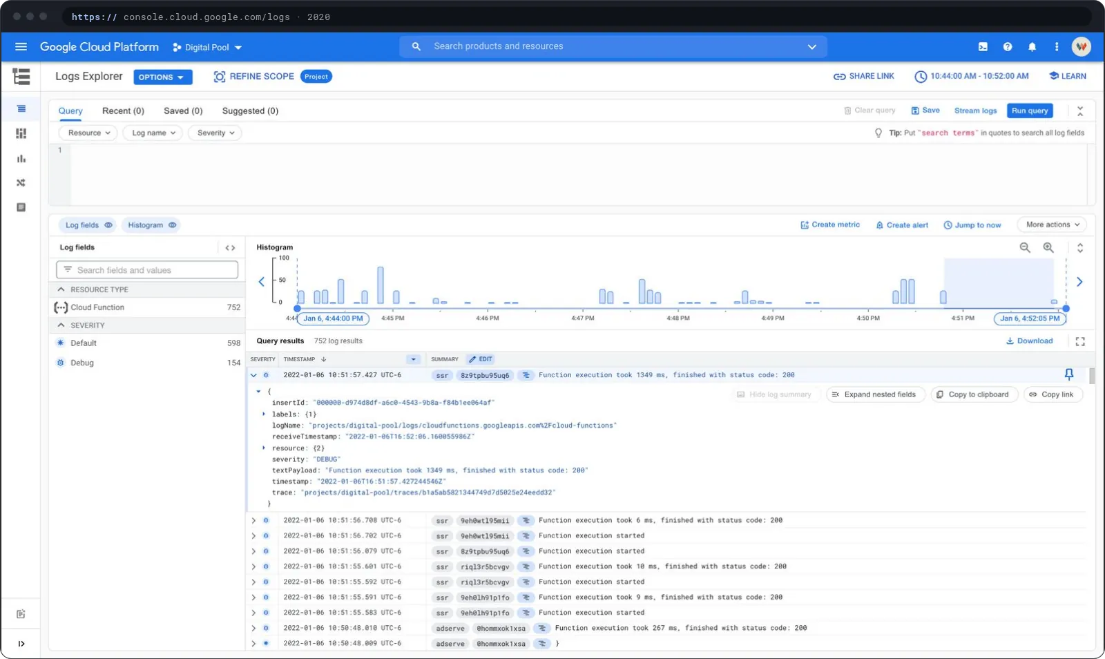Open the vertical three-dot settings menu
This screenshot has height=659, width=1105.
tap(1057, 47)
